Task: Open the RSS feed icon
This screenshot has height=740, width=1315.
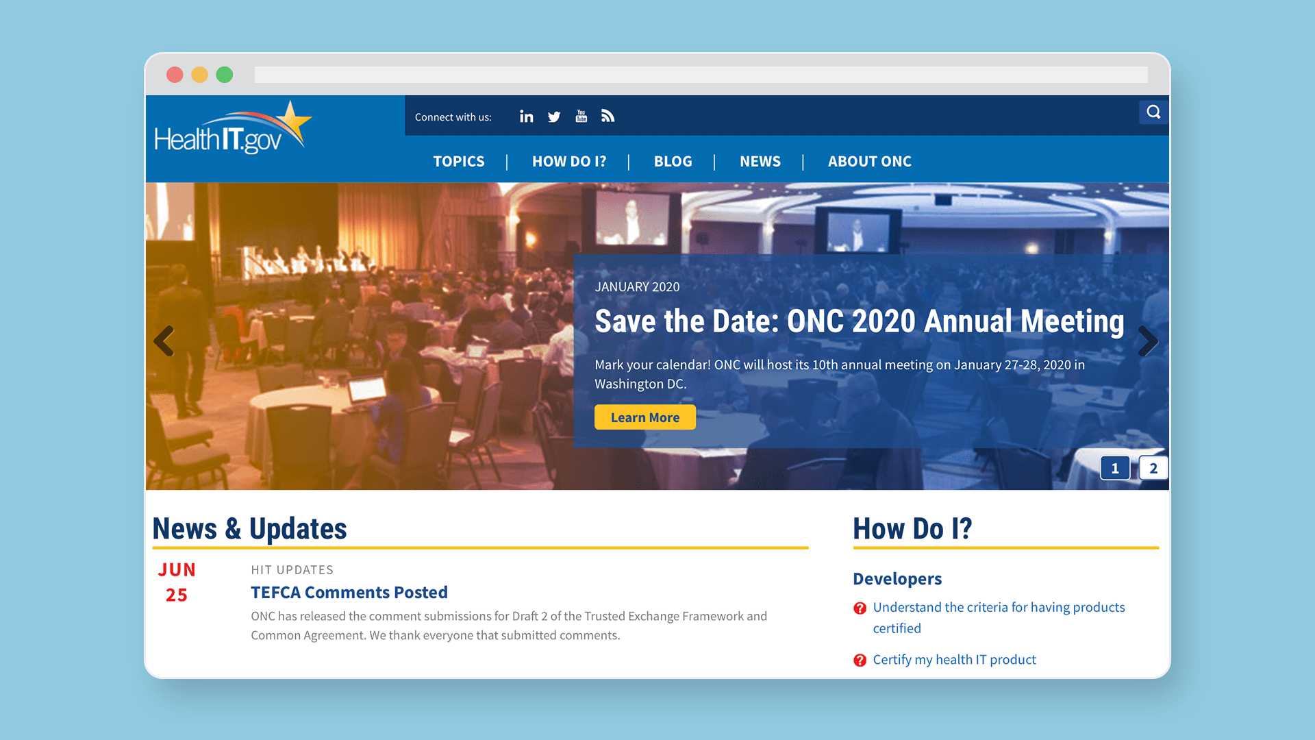Action: point(608,116)
